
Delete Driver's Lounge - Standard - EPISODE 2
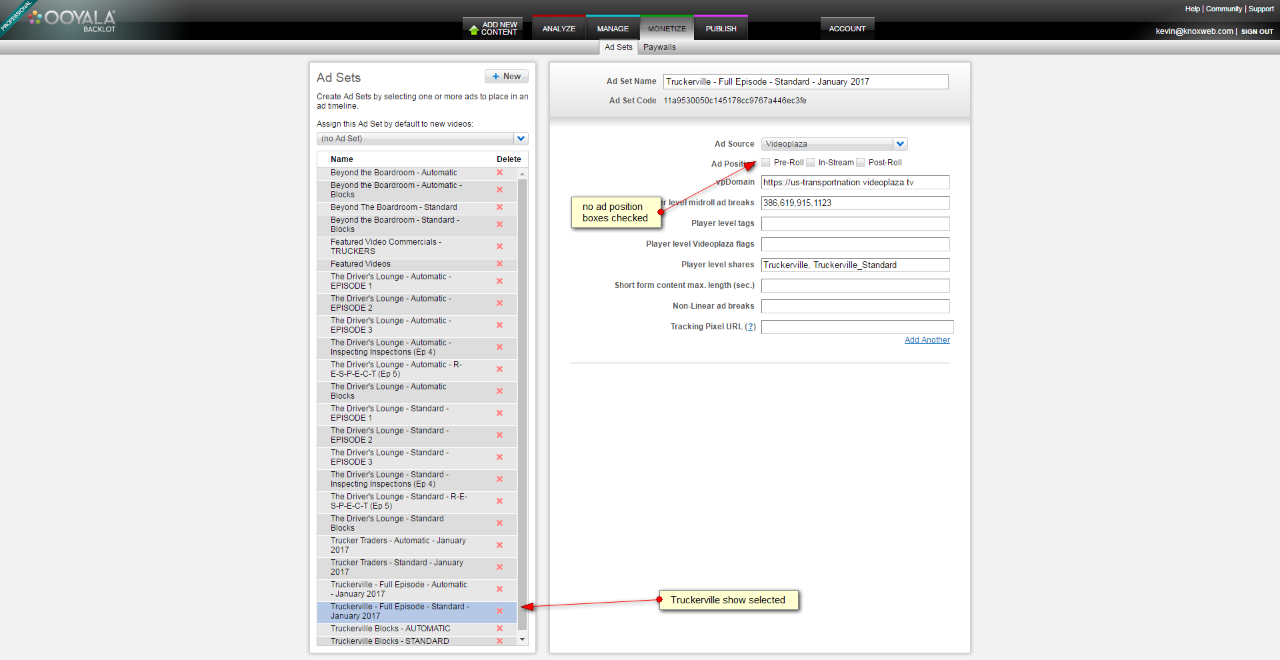(x=499, y=435)
